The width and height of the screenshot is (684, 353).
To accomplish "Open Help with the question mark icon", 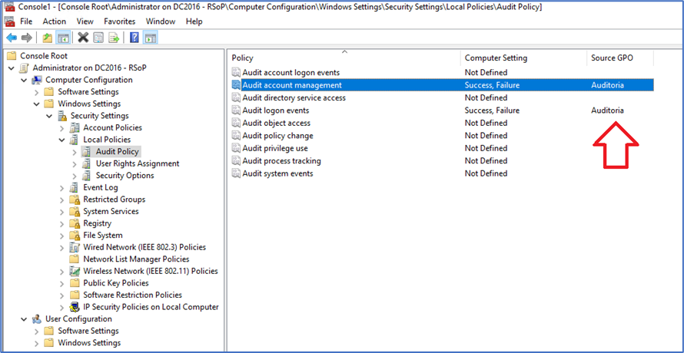I will click(x=134, y=38).
